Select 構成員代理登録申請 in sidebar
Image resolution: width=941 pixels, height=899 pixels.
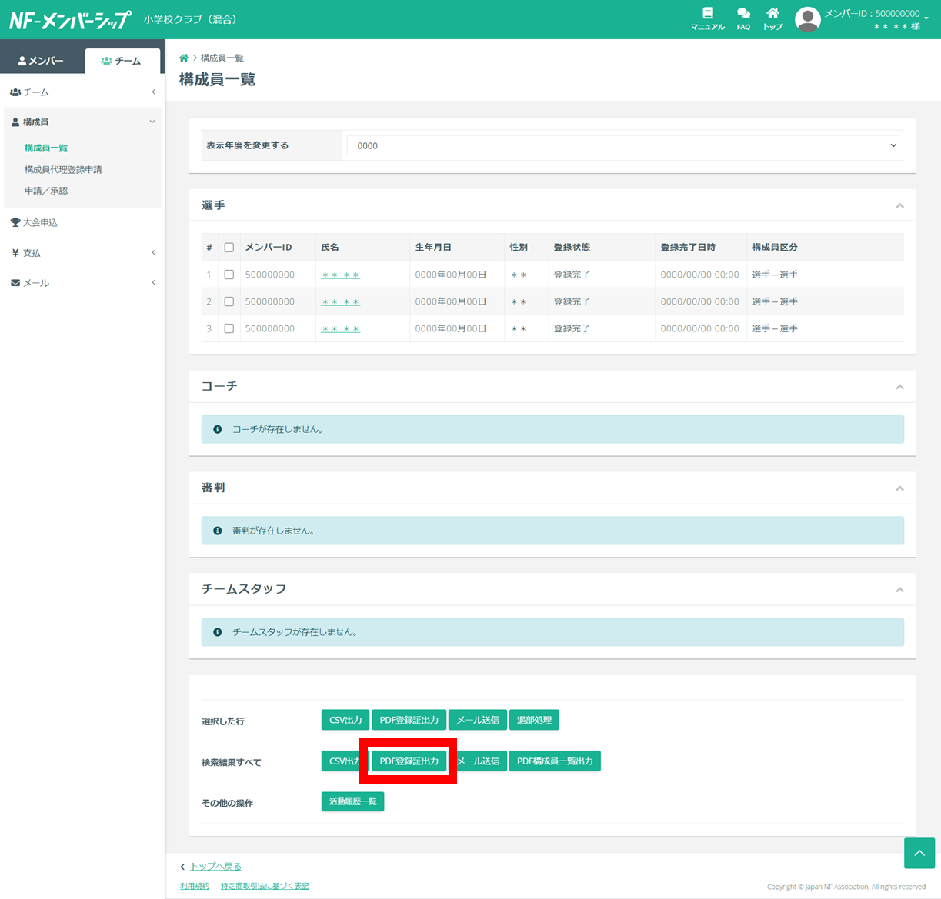[x=63, y=169]
